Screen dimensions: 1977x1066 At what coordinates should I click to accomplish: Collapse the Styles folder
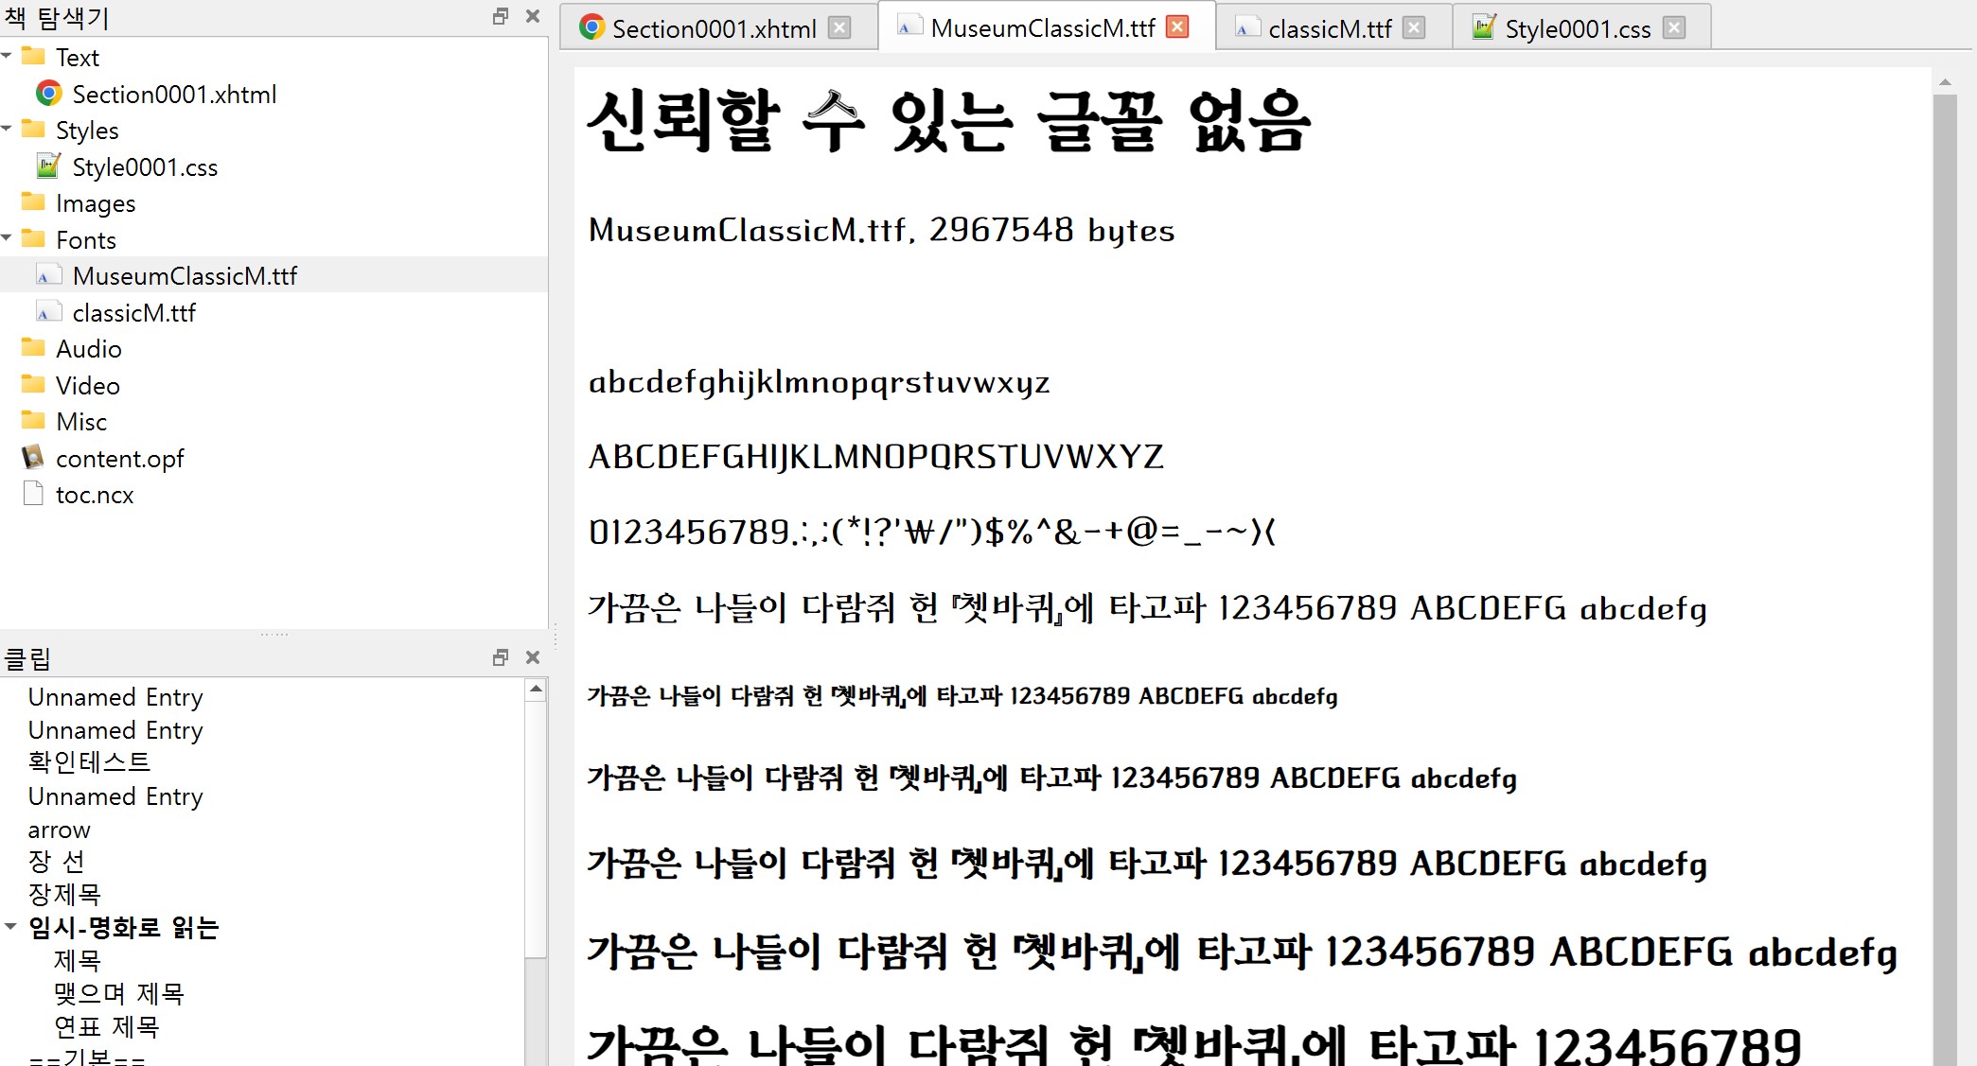coord(8,130)
